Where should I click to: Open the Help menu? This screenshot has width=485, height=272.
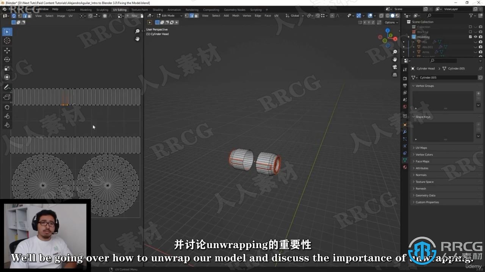coord(55,9)
